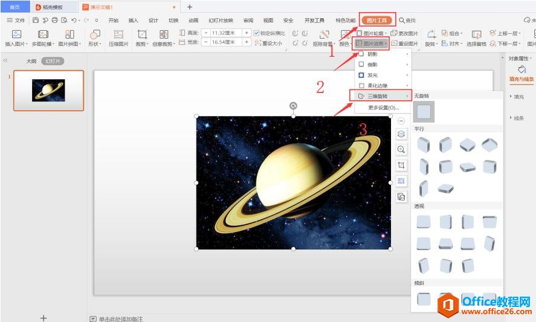Click the 压缩图片 (compress picture) icon
536x322 pixels.
point(118,35)
